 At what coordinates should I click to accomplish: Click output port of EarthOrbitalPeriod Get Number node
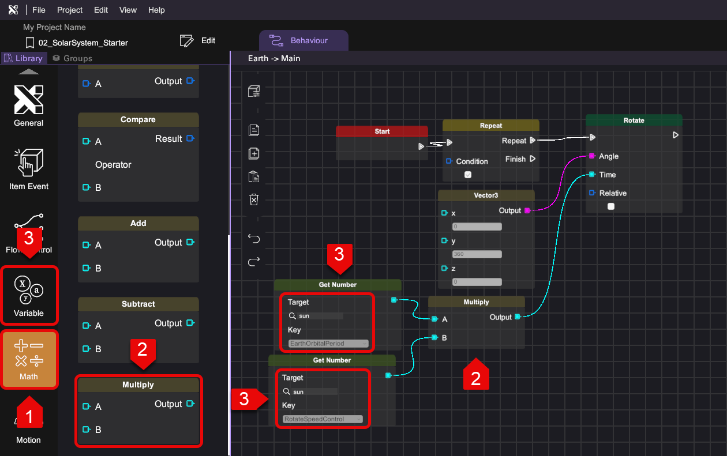click(x=394, y=300)
